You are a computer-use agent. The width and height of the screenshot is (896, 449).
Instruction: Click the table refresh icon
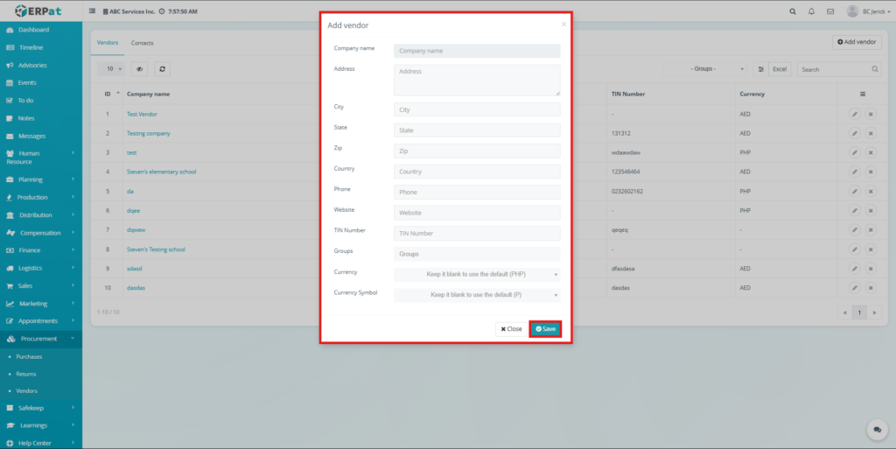[162, 69]
